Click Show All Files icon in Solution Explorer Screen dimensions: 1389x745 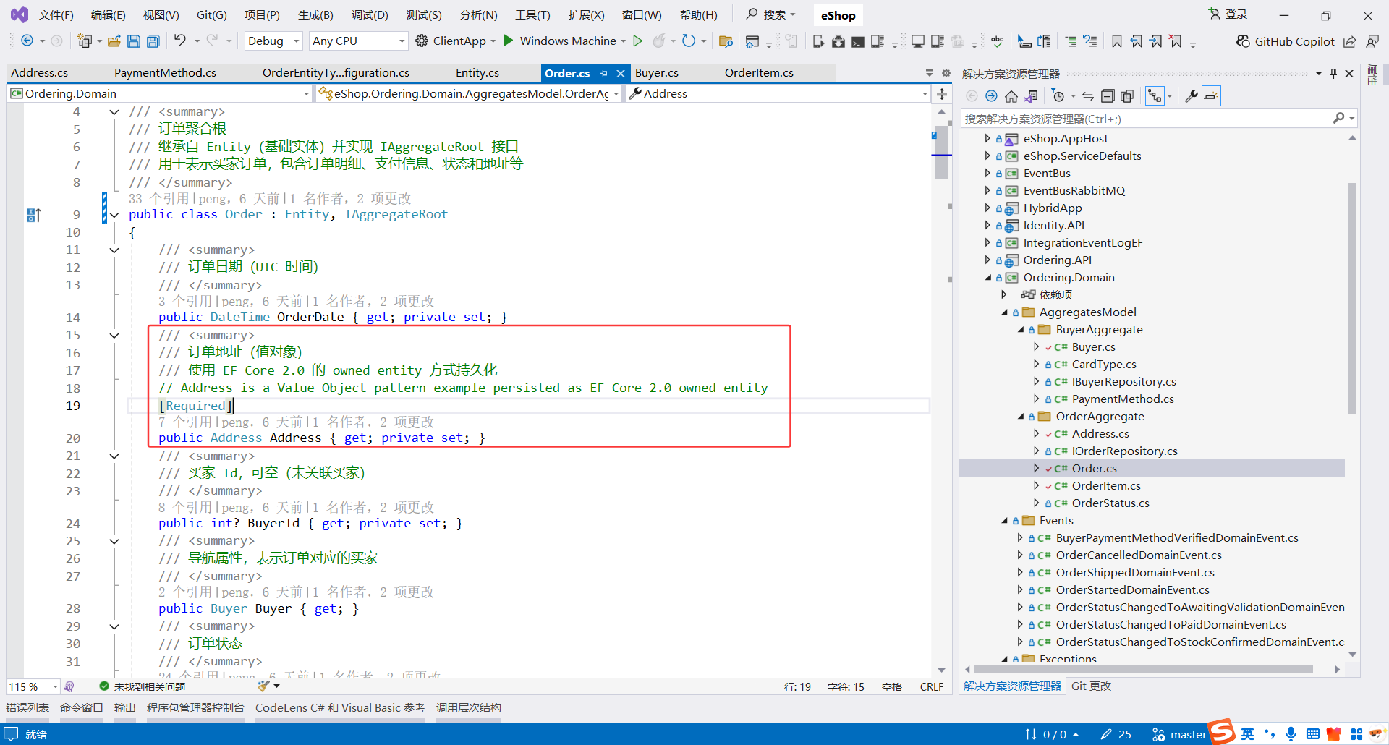(1127, 96)
